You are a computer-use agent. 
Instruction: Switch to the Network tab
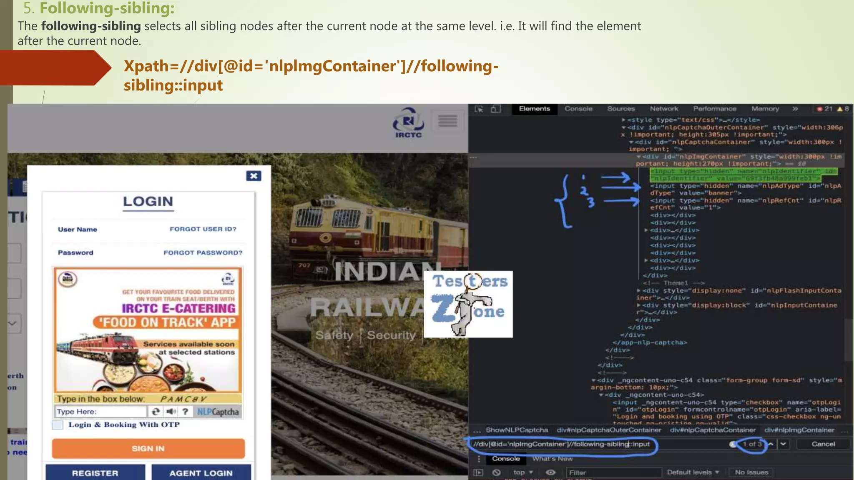664,109
